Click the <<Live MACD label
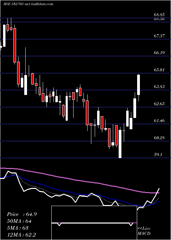The width and height of the screenshot is (171, 240). point(144,231)
